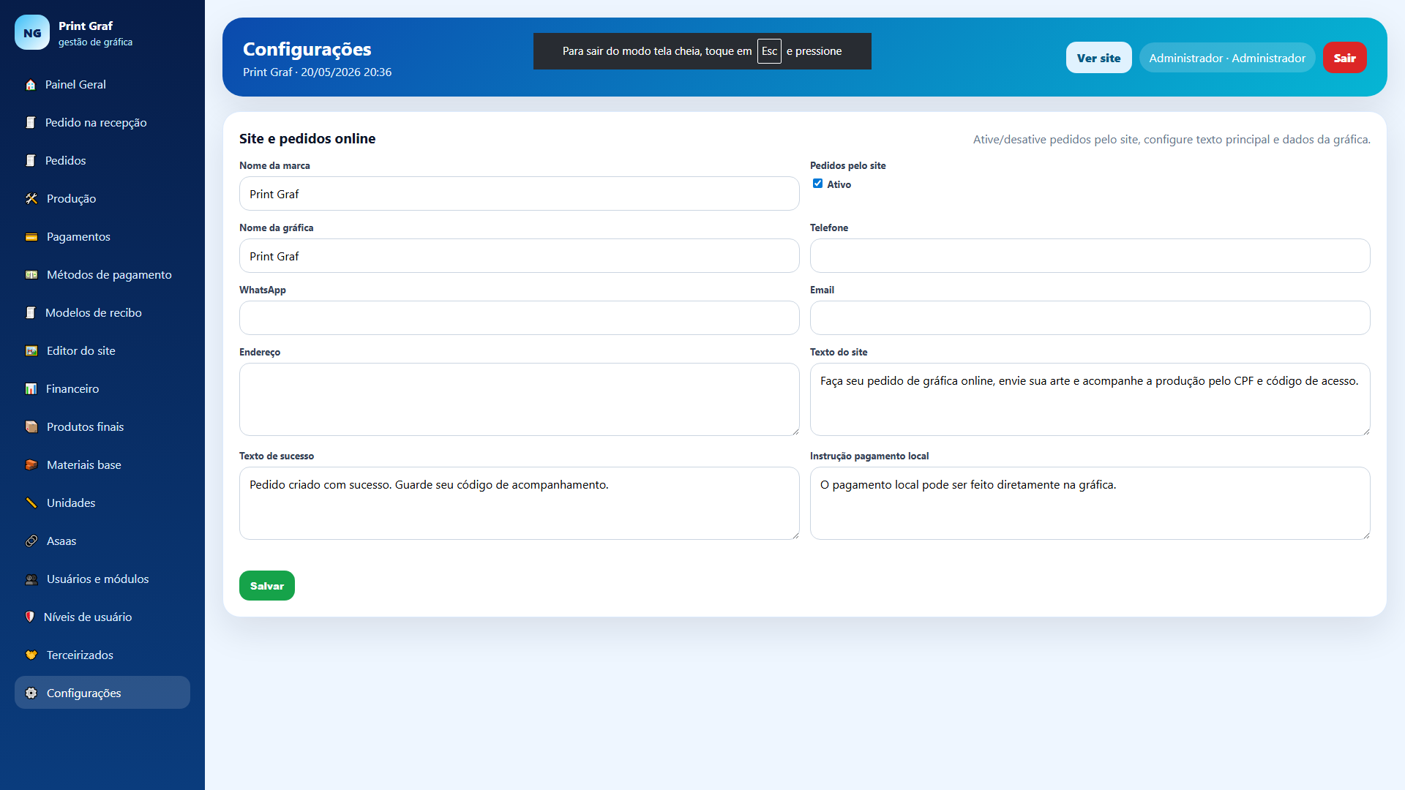Select the active Configurações item
Screen dimensions: 1405x790
tap(102, 693)
